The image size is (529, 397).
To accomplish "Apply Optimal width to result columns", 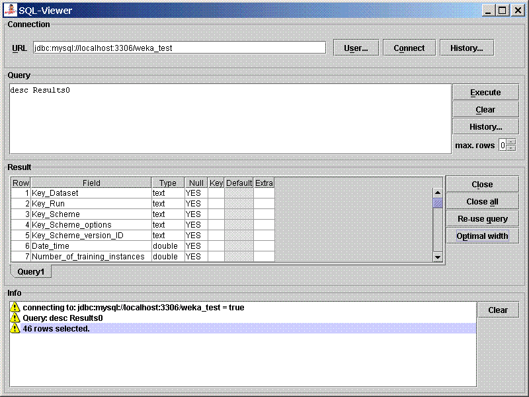I will point(482,236).
